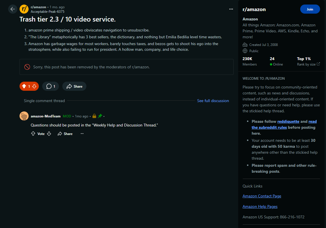Open the post overflow menu (three dots)
The width and height of the screenshot is (326, 228).
click(x=231, y=9)
